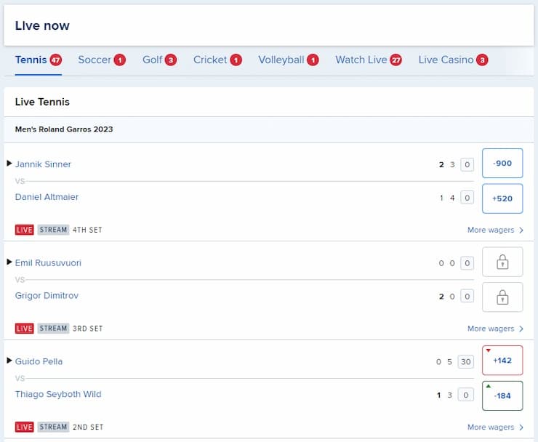Click the STREAM badge for 4TH SET match
This screenshot has width=538, height=442.
53,230
